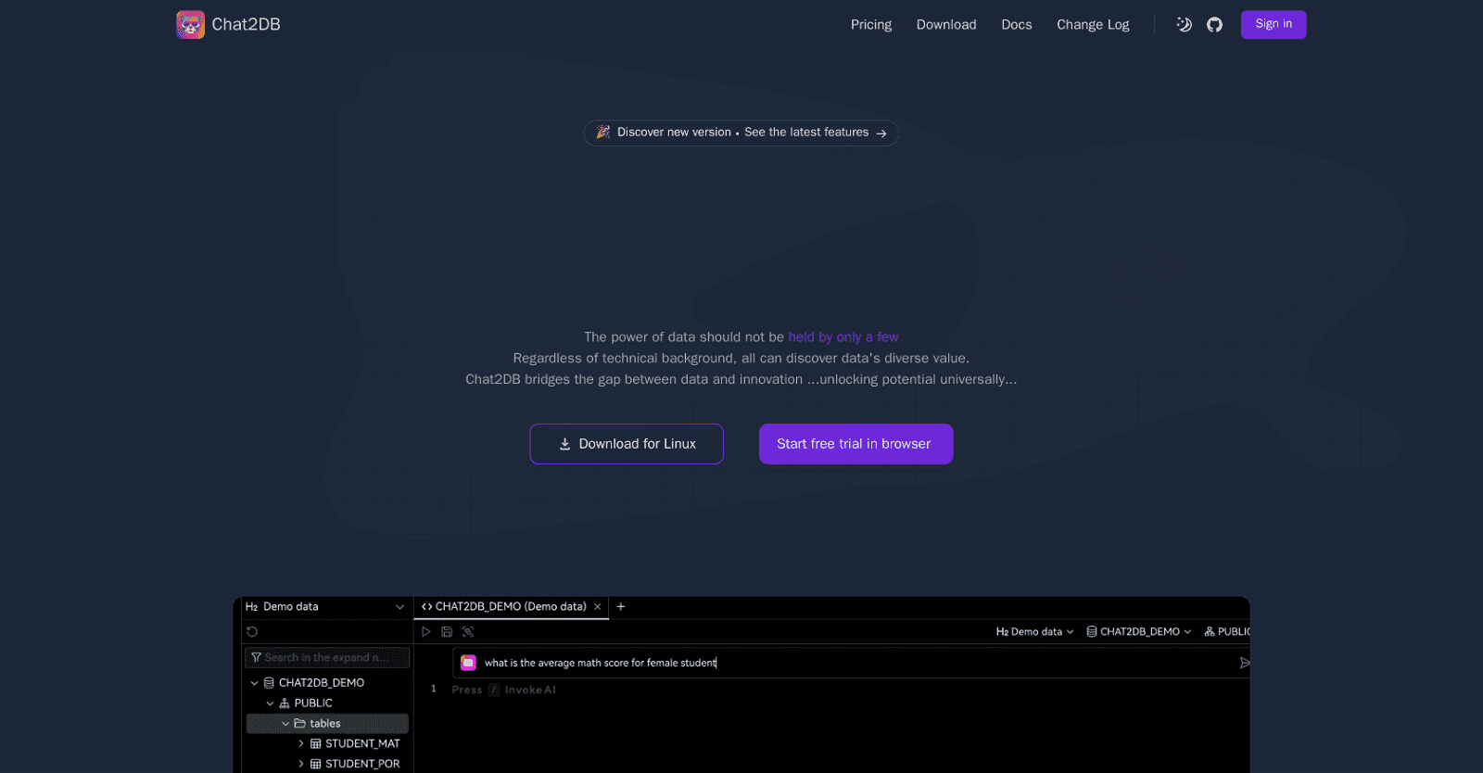Open the GitHub repository icon
1483x773 pixels.
(1214, 25)
